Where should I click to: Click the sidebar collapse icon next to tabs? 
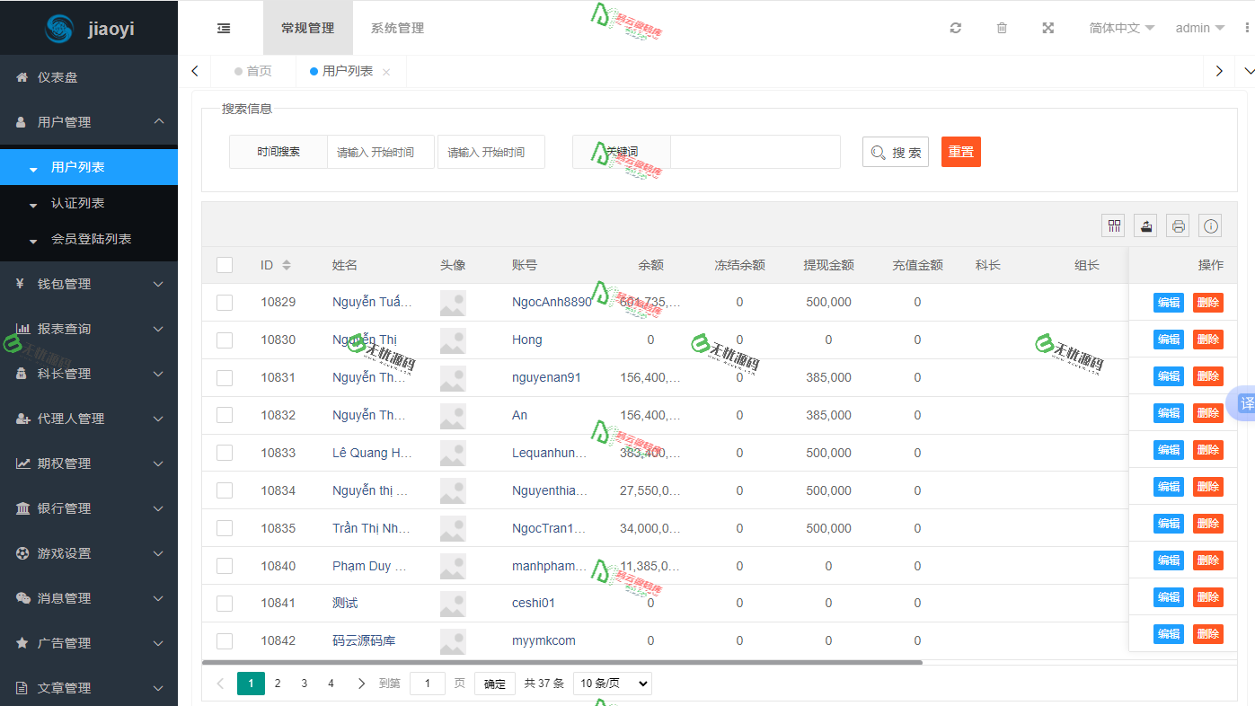tap(223, 28)
